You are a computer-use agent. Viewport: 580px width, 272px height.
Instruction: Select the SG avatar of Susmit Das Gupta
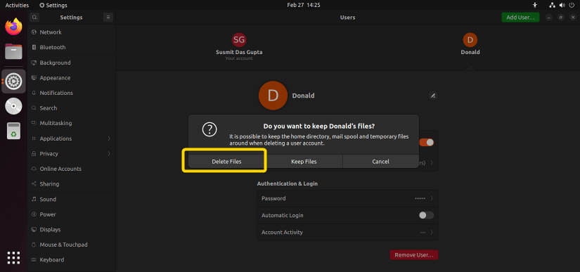(x=239, y=40)
